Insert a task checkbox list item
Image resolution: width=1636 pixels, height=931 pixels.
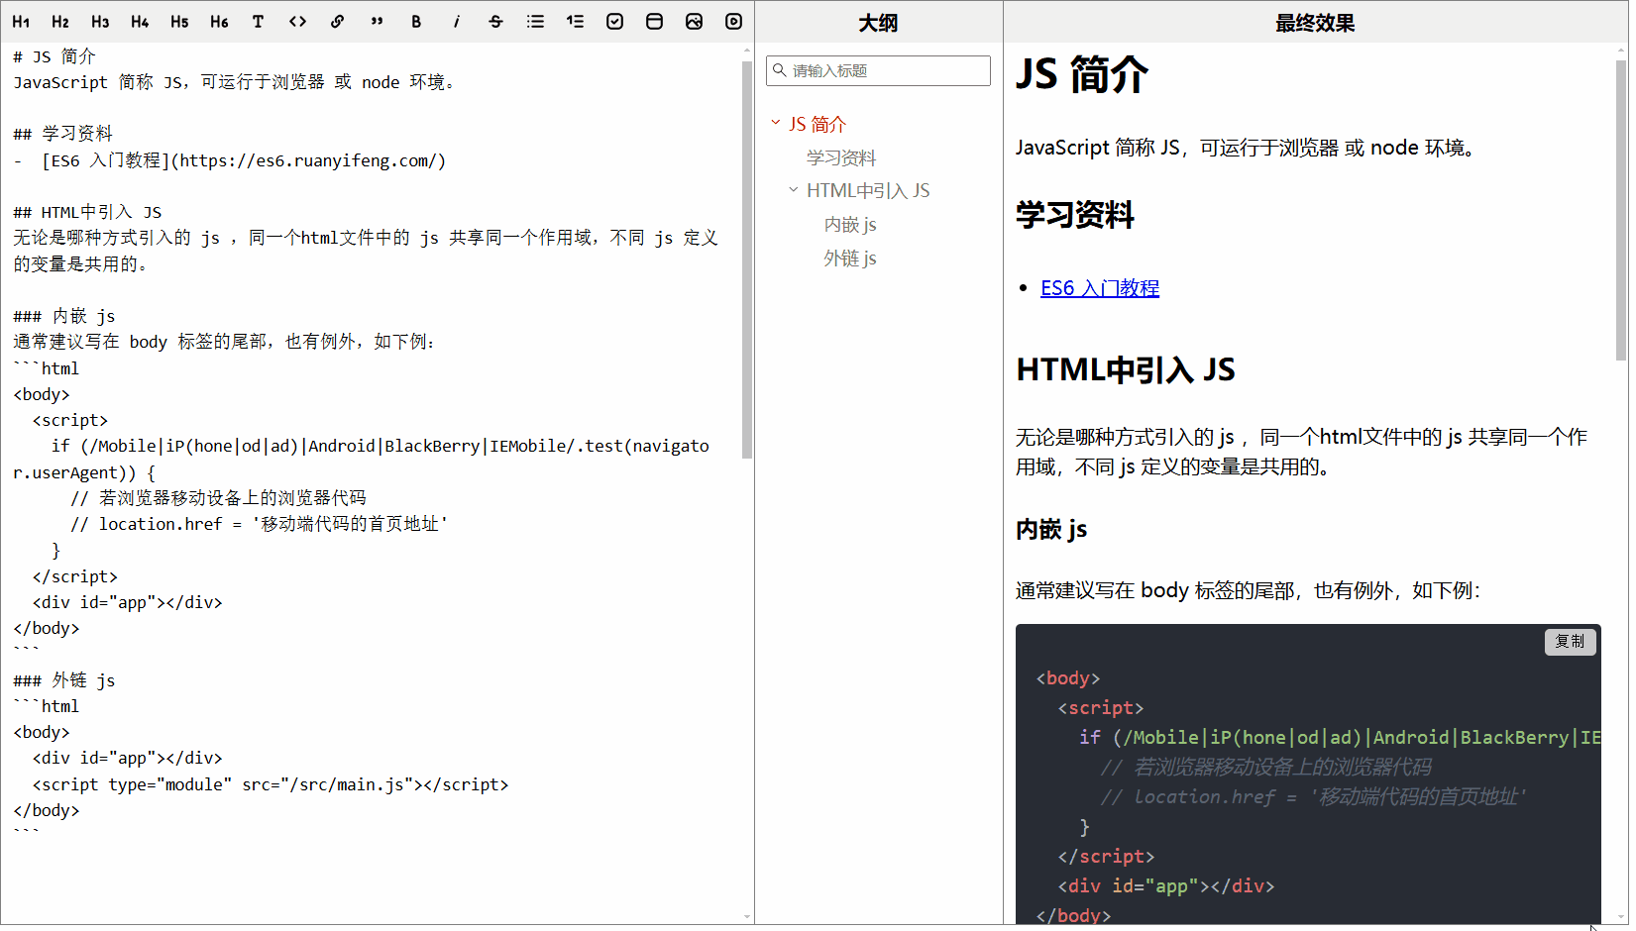614,22
